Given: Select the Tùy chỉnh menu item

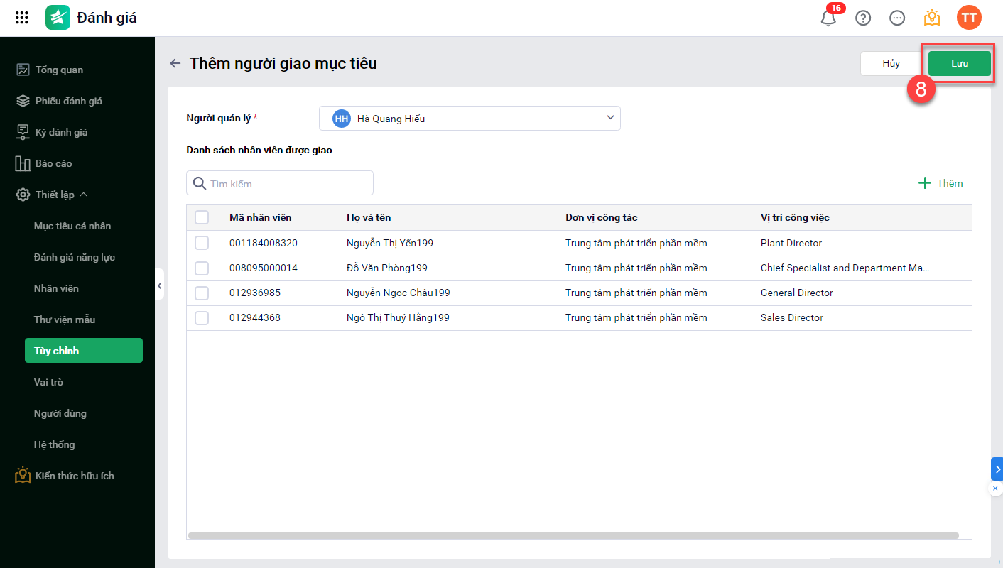Looking at the screenshot, I should click(84, 351).
